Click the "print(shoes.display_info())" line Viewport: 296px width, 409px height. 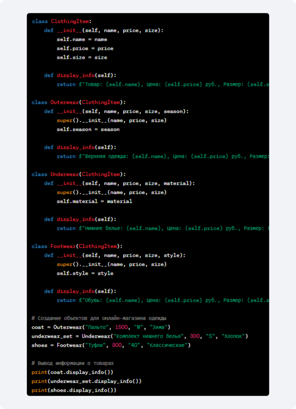[74, 391]
